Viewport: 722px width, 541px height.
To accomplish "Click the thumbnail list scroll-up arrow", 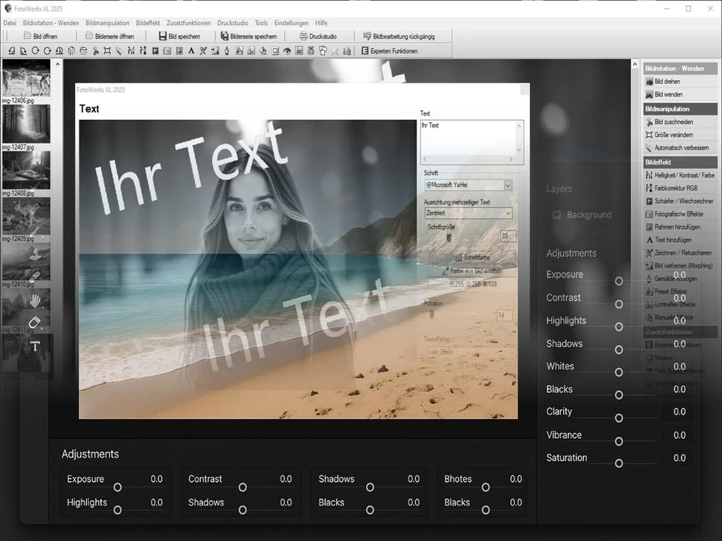I will click(x=58, y=64).
